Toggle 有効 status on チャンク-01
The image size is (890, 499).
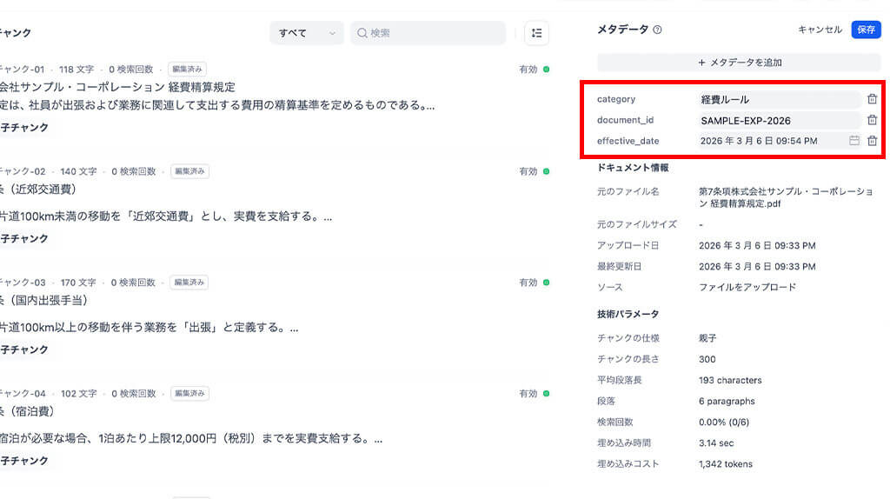546,69
